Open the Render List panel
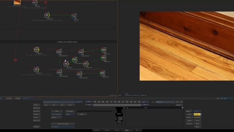Screen dimensions: 234x132 [37, 121]
